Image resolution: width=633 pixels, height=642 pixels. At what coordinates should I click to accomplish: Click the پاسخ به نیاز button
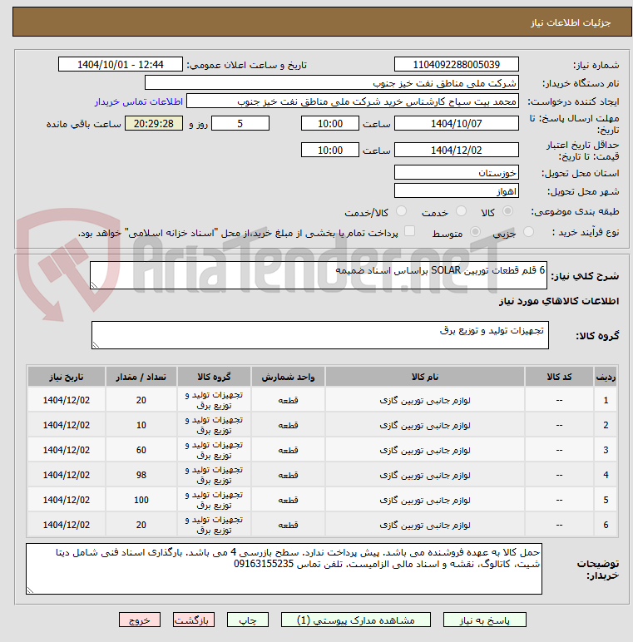pos(484,620)
